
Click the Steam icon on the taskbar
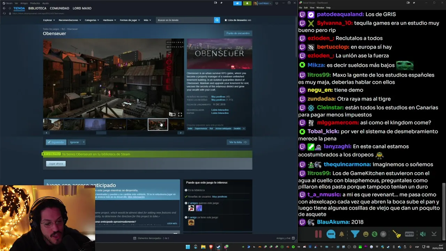[x=218, y=247]
